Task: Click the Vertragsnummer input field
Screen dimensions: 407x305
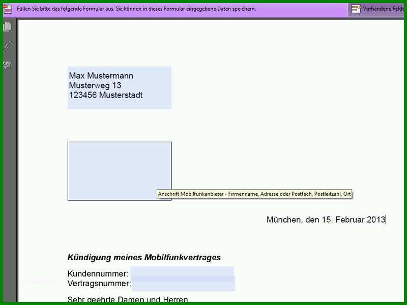Action: (183, 284)
